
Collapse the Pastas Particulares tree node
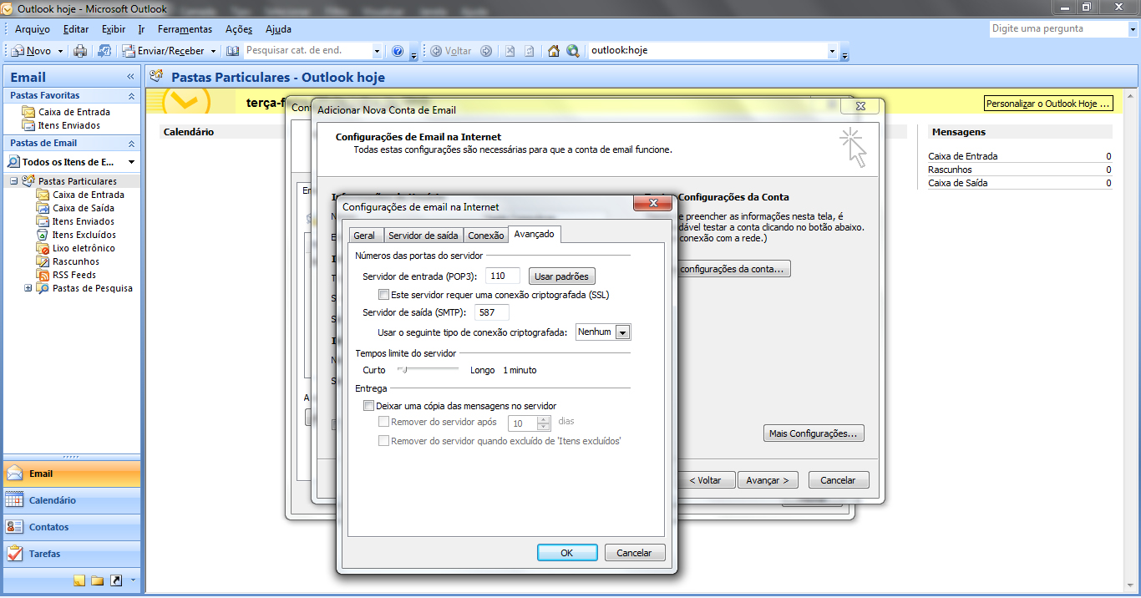(x=14, y=181)
